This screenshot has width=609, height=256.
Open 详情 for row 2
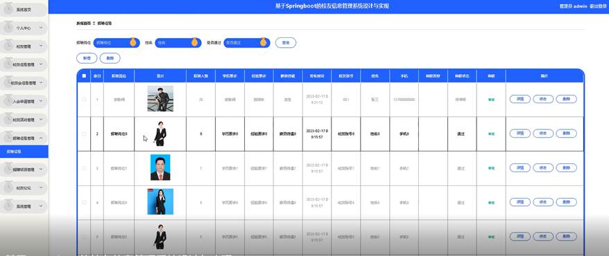tap(520, 134)
